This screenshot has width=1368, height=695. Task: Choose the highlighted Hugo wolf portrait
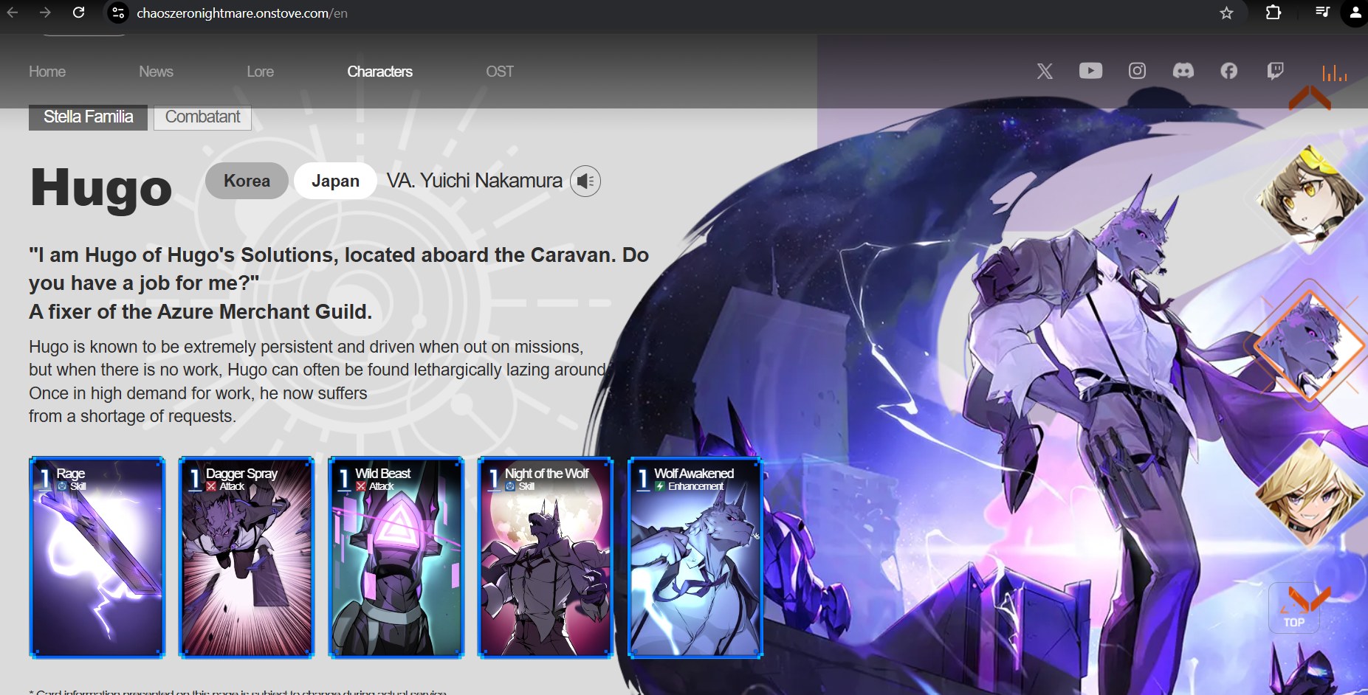(x=1309, y=345)
